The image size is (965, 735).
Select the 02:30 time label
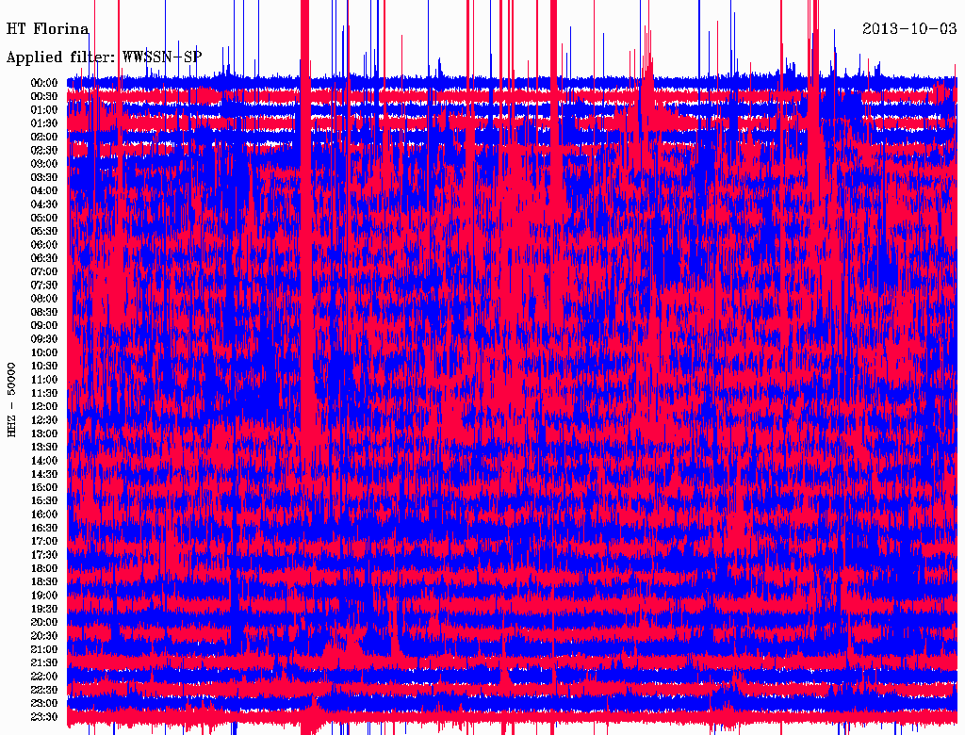[x=44, y=150]
